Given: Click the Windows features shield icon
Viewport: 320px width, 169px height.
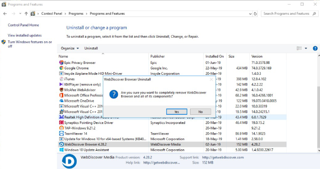Looking at the screenshot, I should pyautogui.click(x=4, y=42).
